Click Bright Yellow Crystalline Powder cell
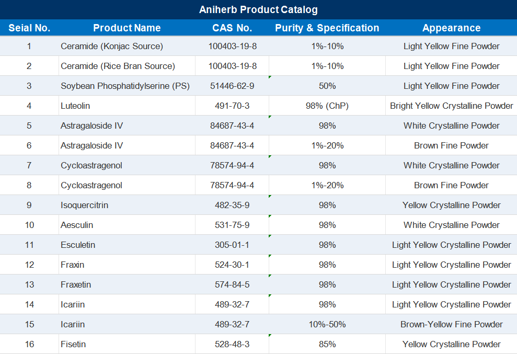517x354 pixels. (451, 106)
